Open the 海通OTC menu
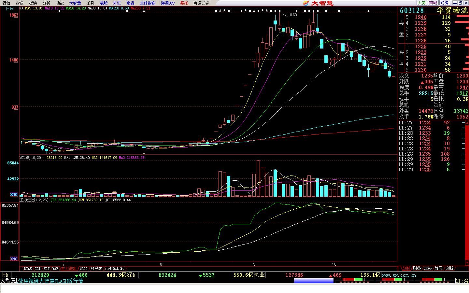The height and width of the screenshot is (293, 469). click(168, 3)
